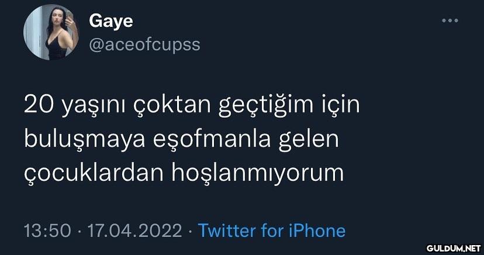The image size is (484, 255).
Task: Click the tweet line starting with çocuklardan
Action: 184,174
